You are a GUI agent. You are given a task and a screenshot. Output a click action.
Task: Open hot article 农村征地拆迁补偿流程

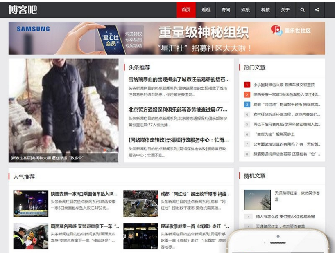tap(287, 114)
